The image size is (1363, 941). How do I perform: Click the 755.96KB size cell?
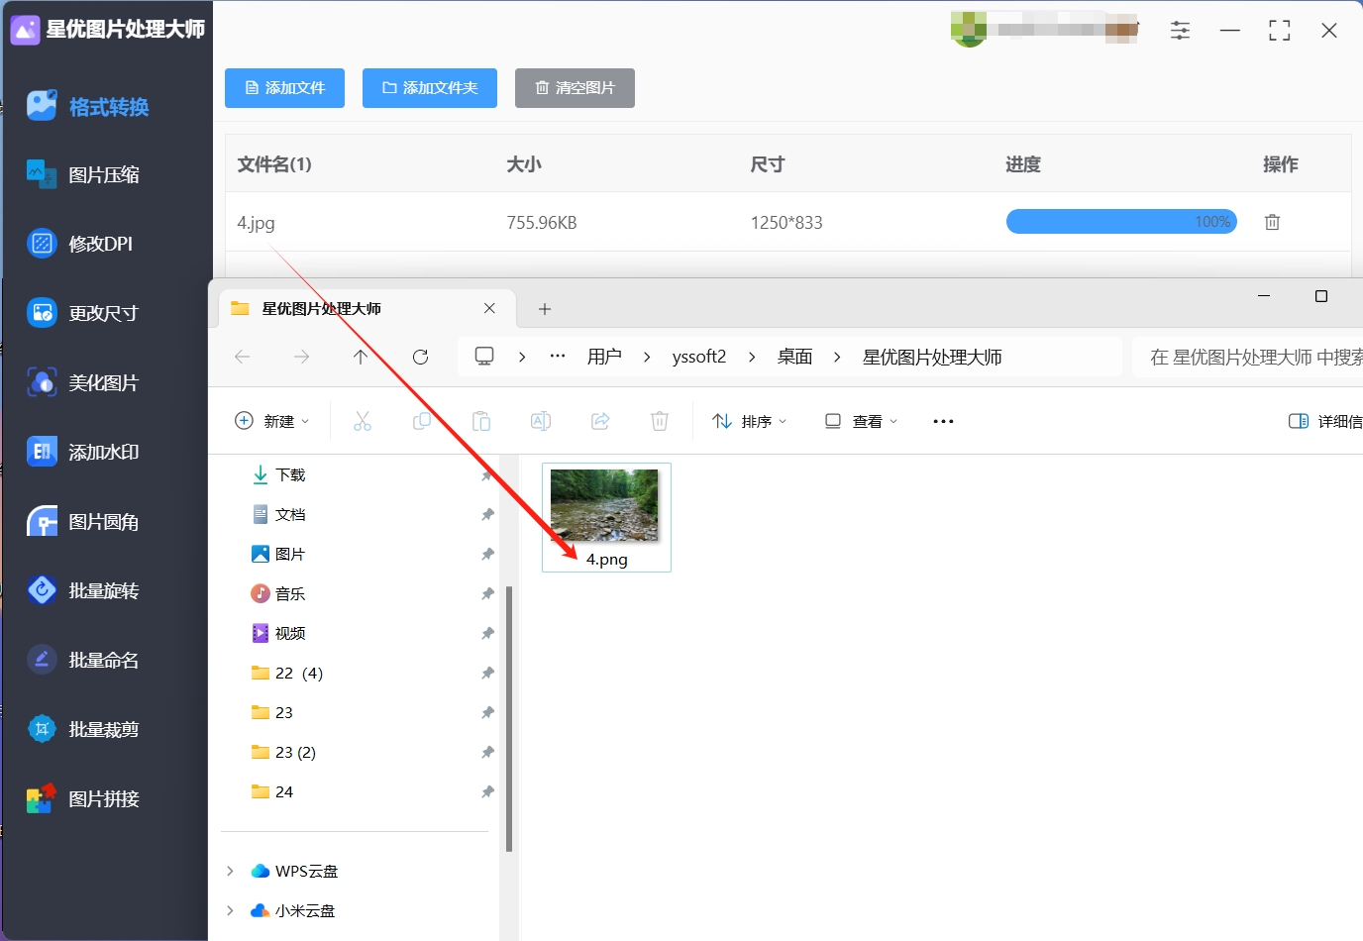click(542, 223)
